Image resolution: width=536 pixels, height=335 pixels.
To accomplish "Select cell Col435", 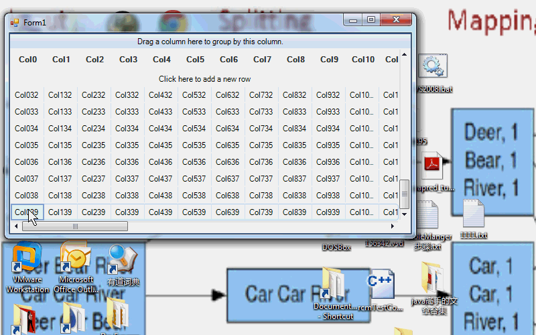I will [160, 145].
